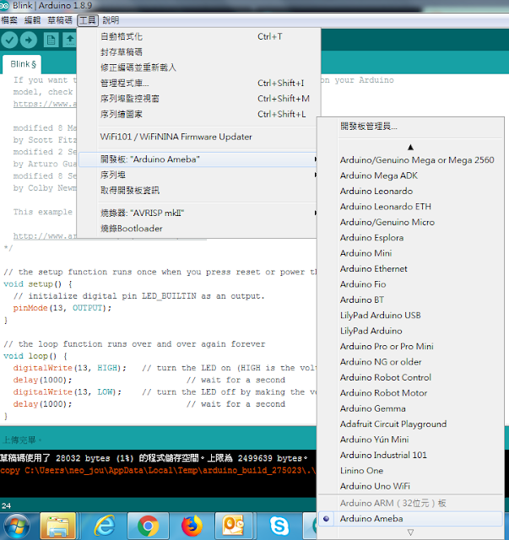
Task: Open the Windows Start button
Action: 17,526
